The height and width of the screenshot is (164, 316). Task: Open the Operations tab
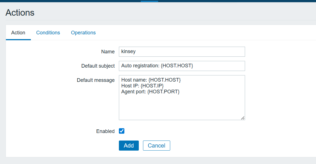(83, 33)
